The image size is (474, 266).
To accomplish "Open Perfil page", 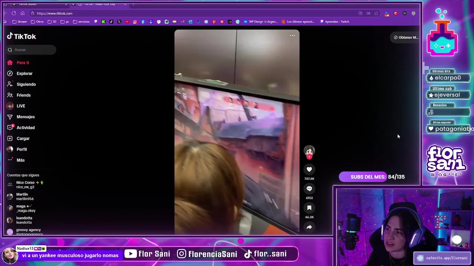I will click(x=17, y=149).
